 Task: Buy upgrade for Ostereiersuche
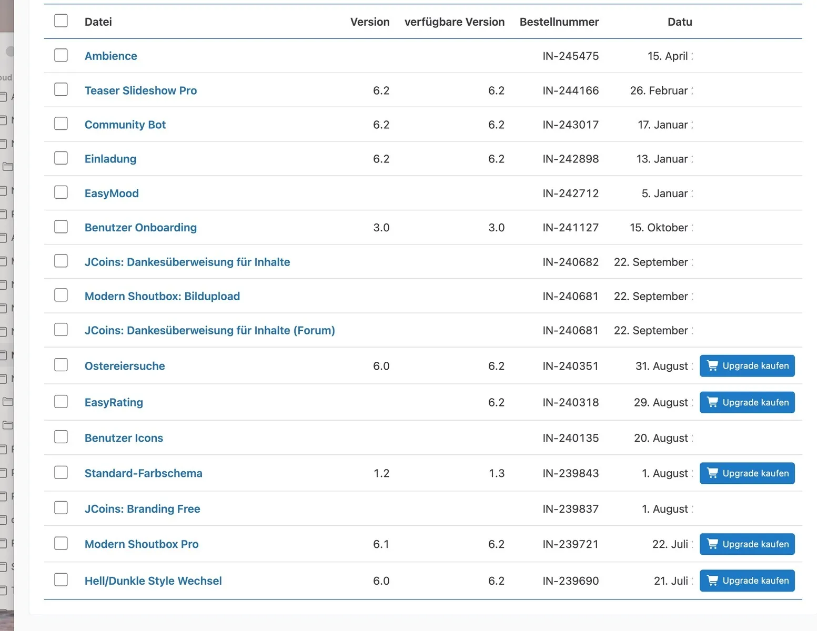click(747, 365)
